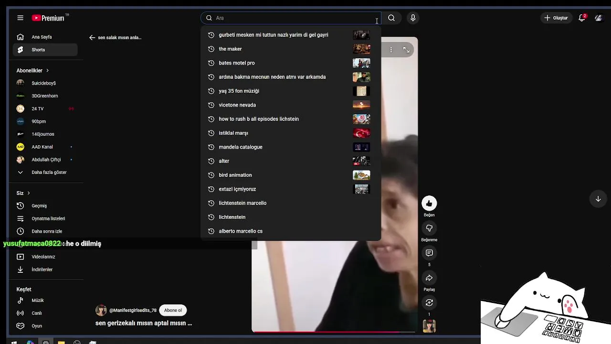Expand the Siz section

click(x=23, y=193)
